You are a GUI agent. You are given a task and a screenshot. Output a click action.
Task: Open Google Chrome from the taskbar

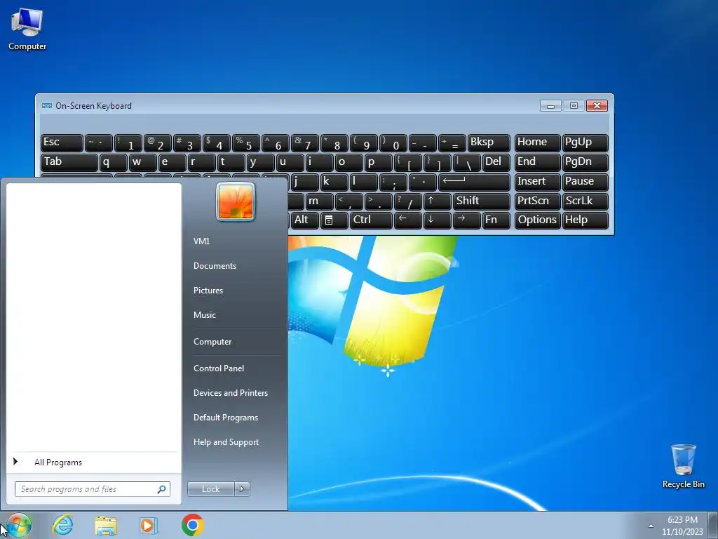pyautogui.click(x=193, y=525)
